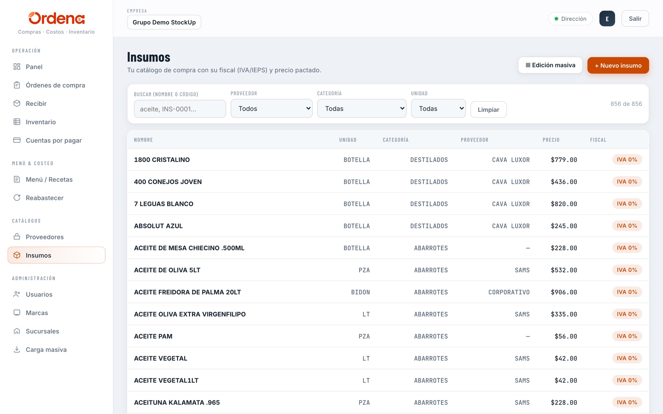This screenshot has height=414, width=663.
Task: Click IVA 0% badge for 1800 CRISTALINO
Action: [x=627, y=160]
